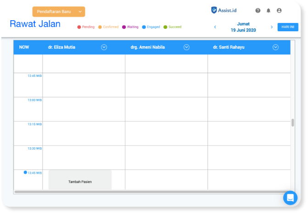Screen dimensions: 308x214
Task: Click dr. Santi Rahayu header name
Action: pos(229,47)
